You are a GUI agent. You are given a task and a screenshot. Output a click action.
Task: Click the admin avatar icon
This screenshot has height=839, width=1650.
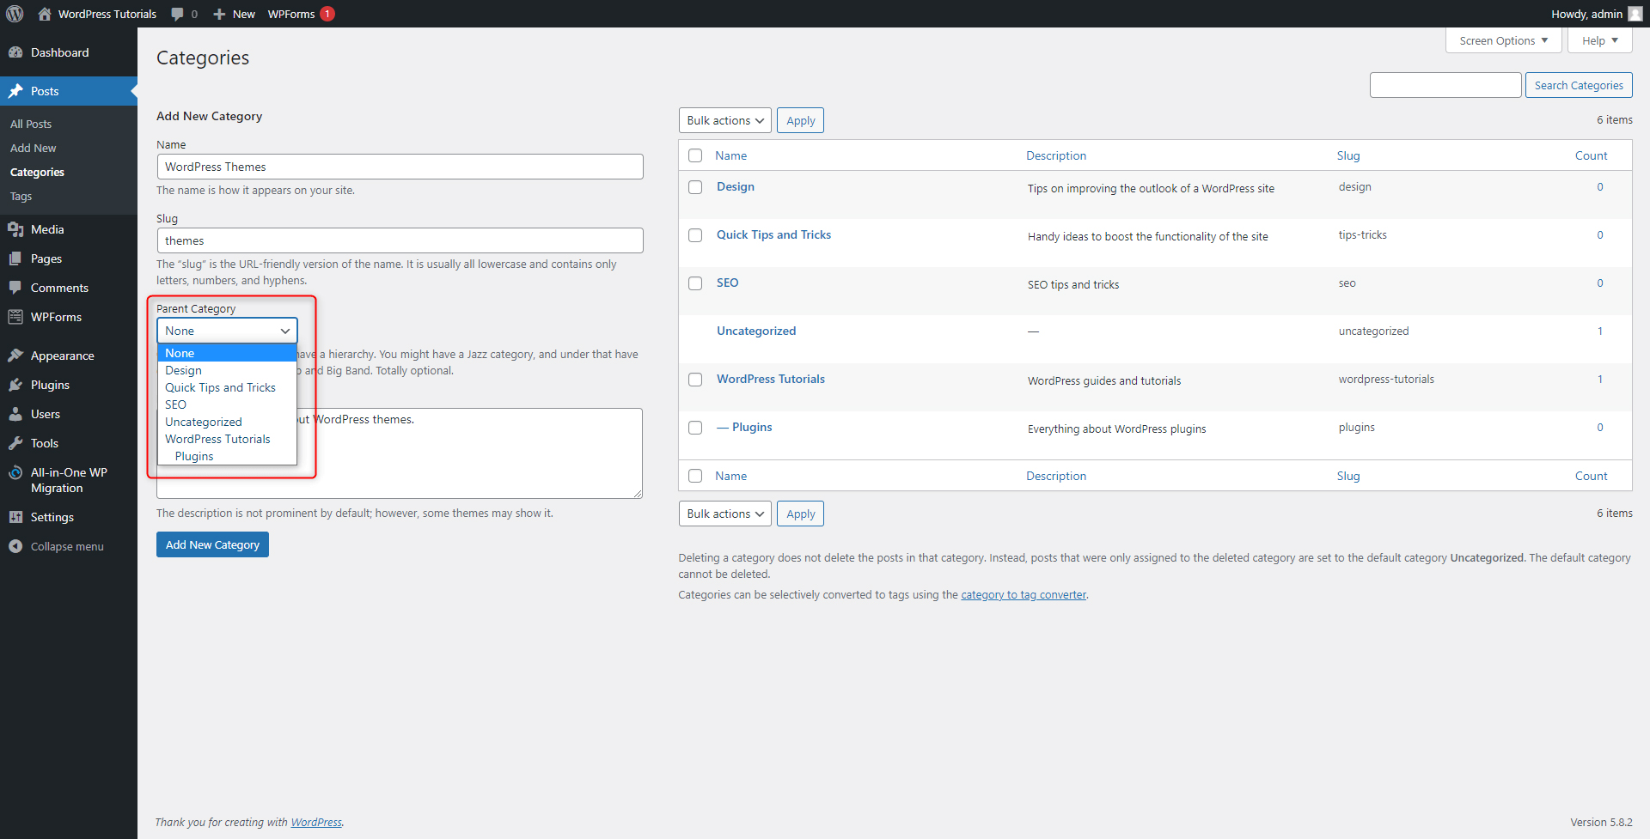1635,14
